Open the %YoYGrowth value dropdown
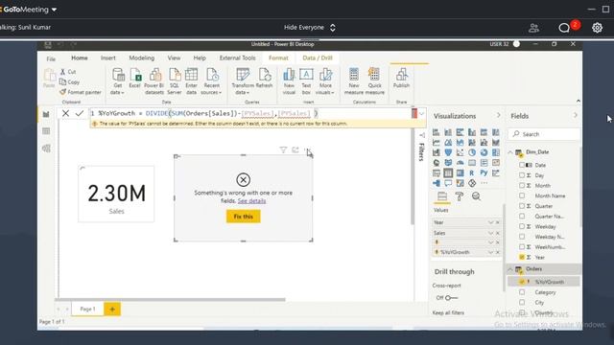This screenshot has height=345, width=614. (x=490, y=252)
